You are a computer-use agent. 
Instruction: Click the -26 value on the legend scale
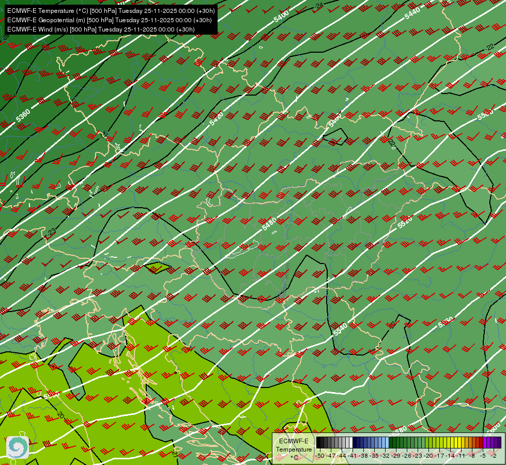pos(407,456)
